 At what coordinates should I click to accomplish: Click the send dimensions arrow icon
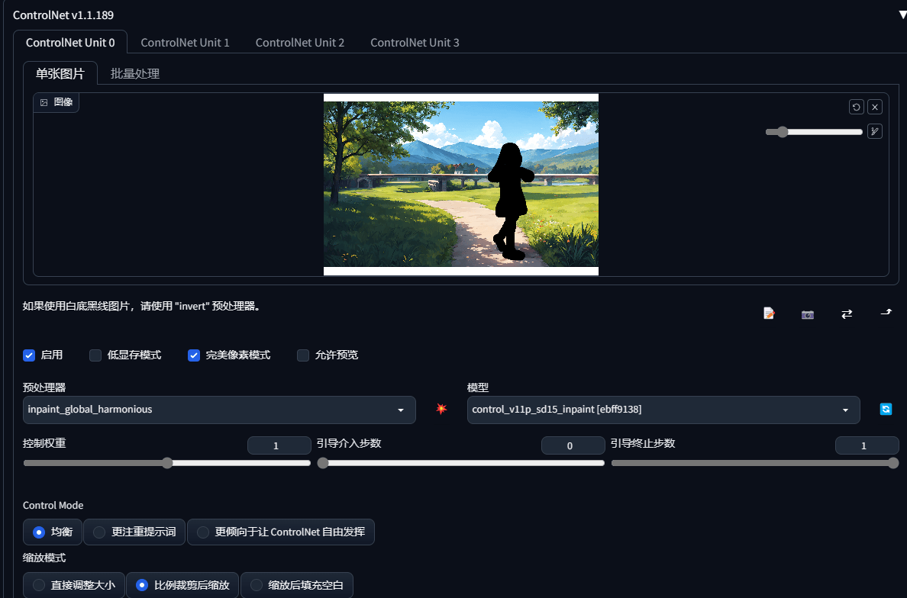886,313
